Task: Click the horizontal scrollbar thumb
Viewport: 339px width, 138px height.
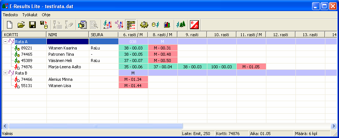Action: [x=96, y=126]
